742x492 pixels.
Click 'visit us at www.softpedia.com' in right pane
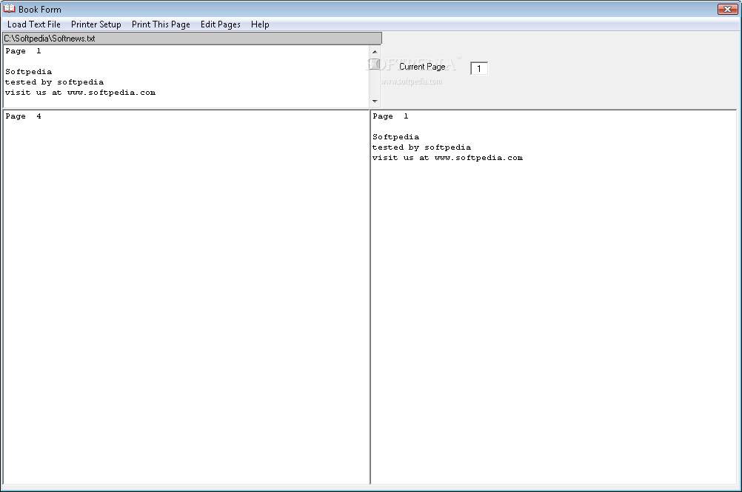tap(448, 158)
